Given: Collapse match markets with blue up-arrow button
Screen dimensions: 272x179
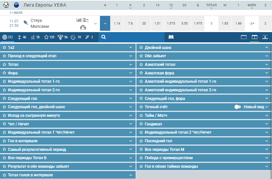Looking at the screenshot, I should tap(105, 23).
